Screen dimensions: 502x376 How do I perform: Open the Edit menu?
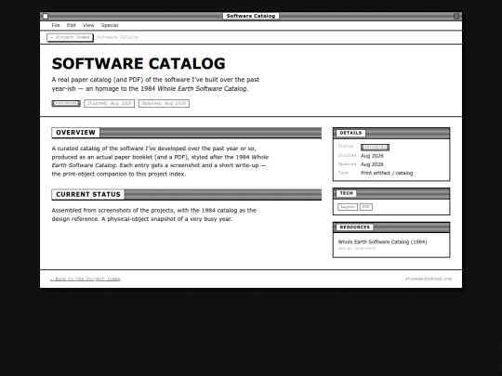click(71, 25)
